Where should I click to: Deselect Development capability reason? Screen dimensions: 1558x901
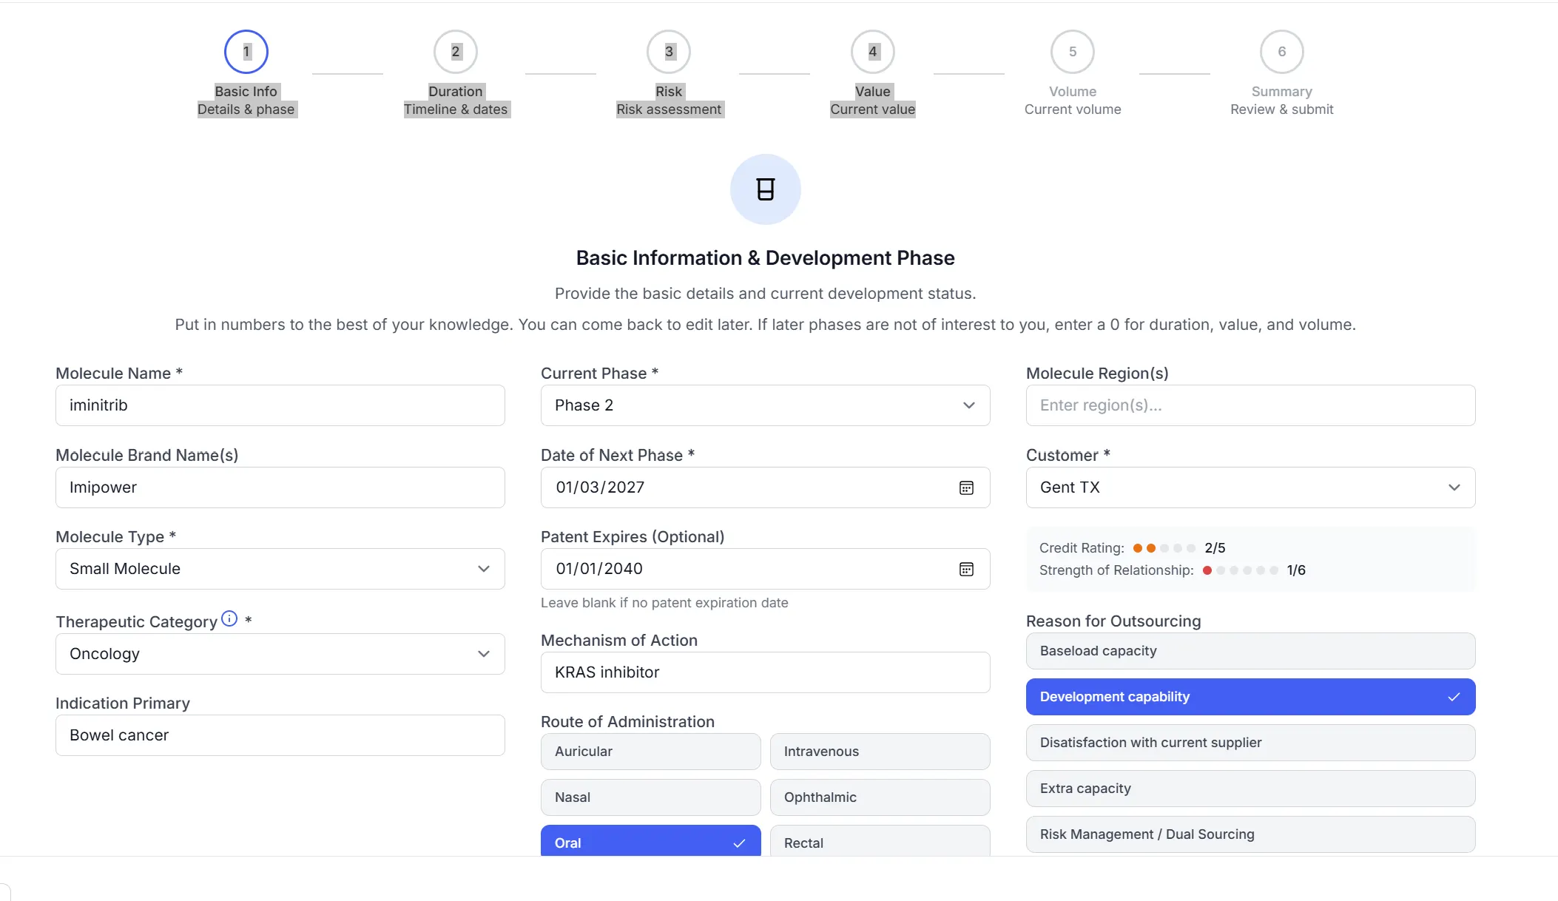1251,697
